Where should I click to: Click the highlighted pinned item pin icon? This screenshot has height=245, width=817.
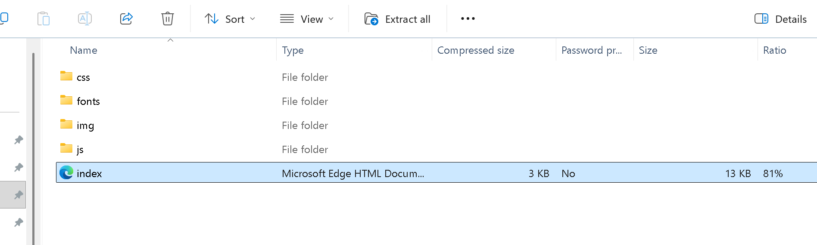[x=19, y=195]
